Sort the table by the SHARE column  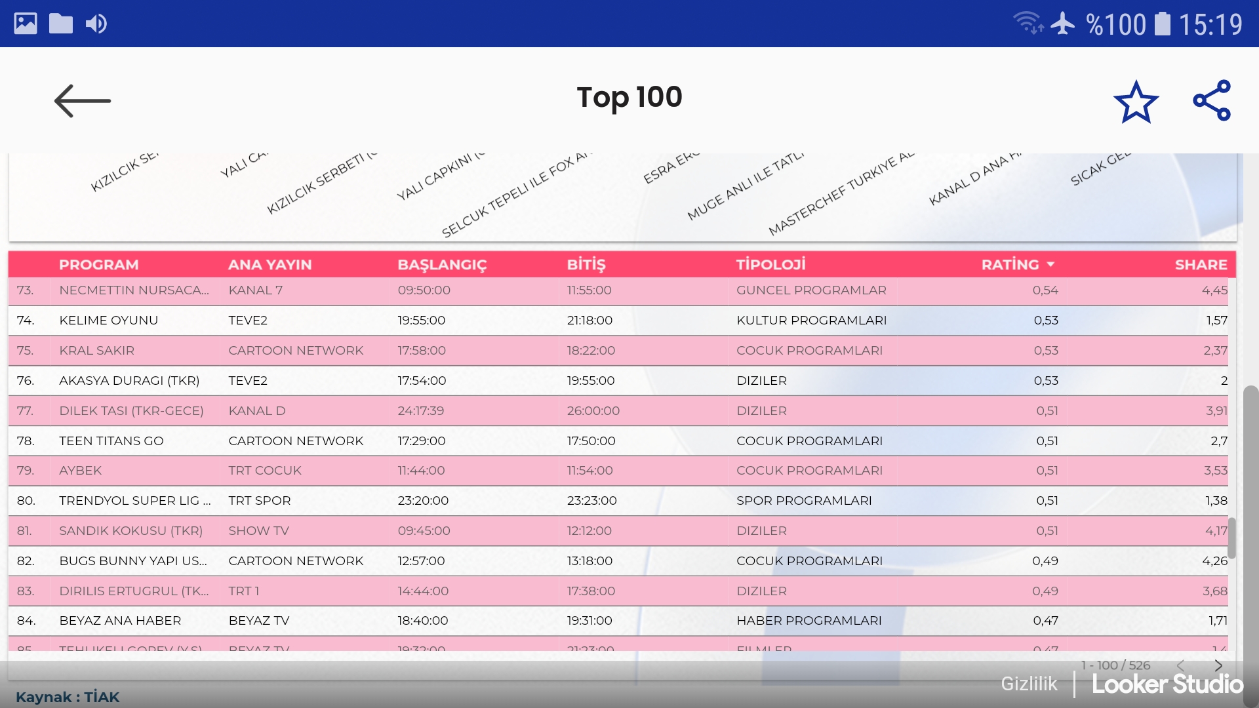pos(1201,264)
